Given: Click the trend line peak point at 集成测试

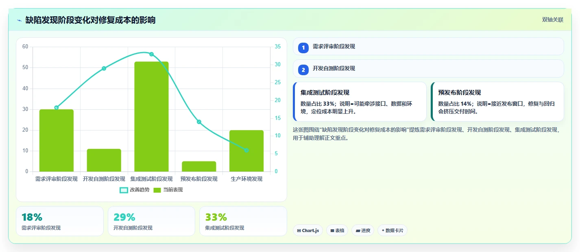Looking at the screenshot, I should 151,54.
